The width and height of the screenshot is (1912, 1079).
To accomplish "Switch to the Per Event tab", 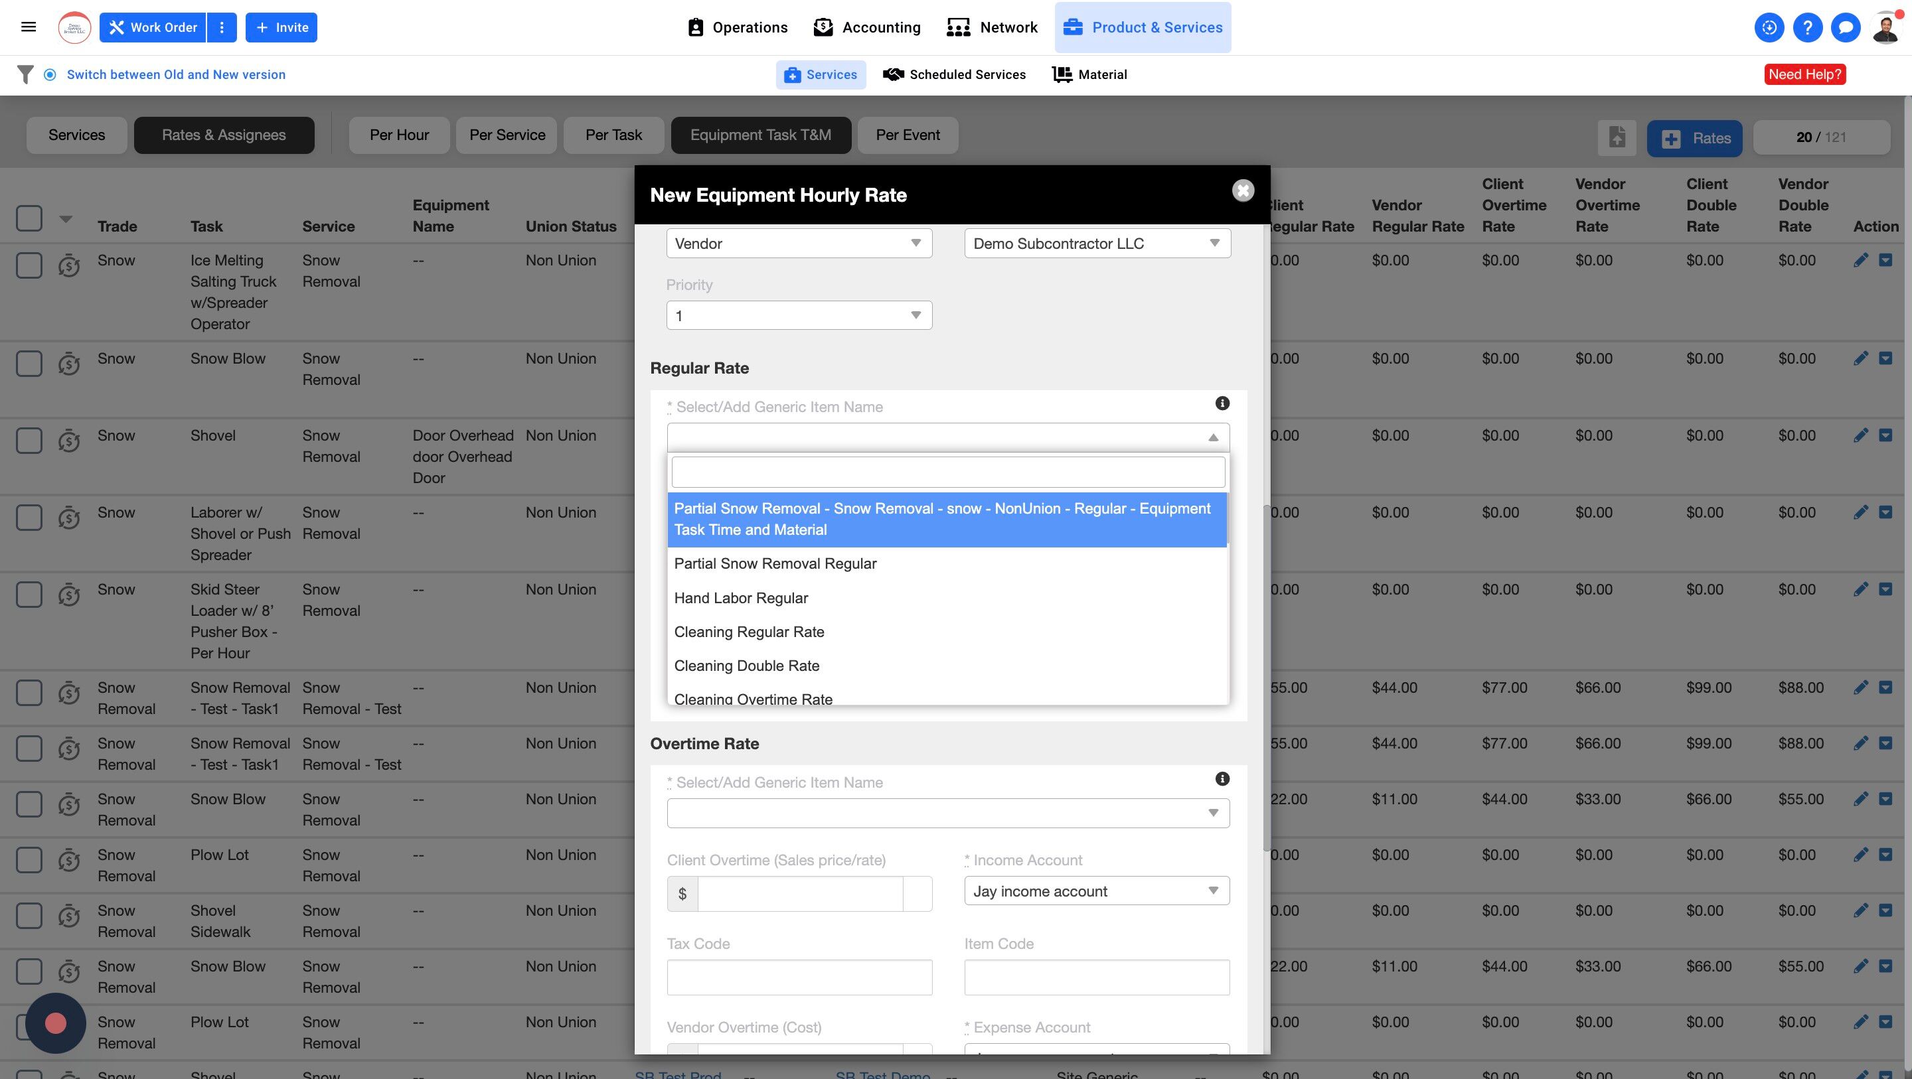I will pos(907,135).
